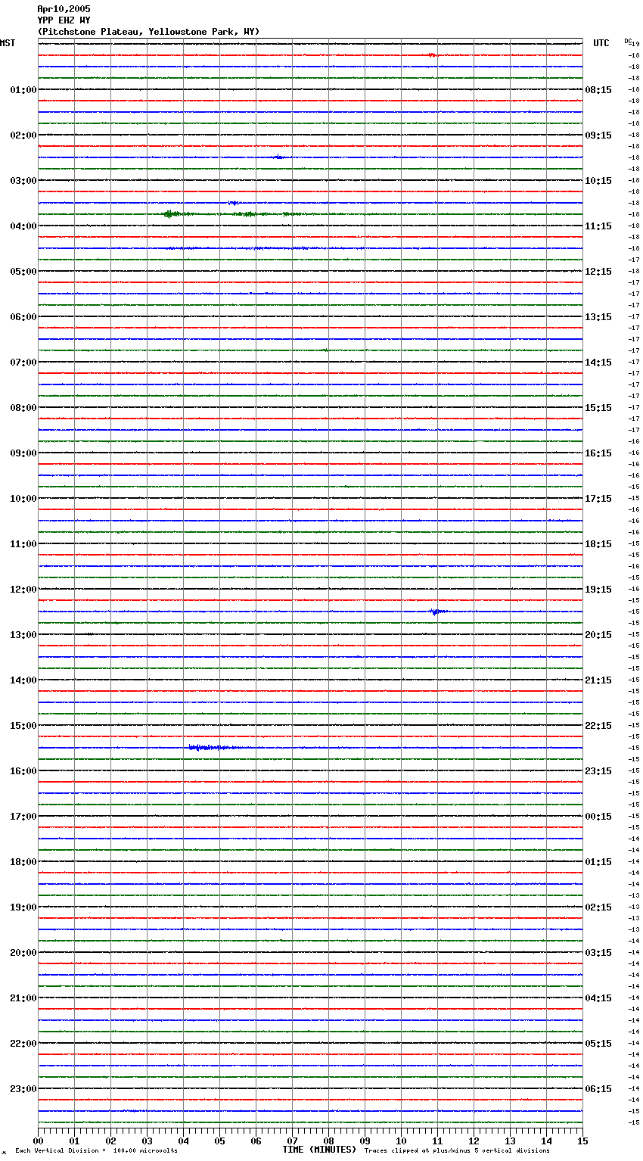
Task: Select the 14:00 MST row label
Action: [23, 680]
